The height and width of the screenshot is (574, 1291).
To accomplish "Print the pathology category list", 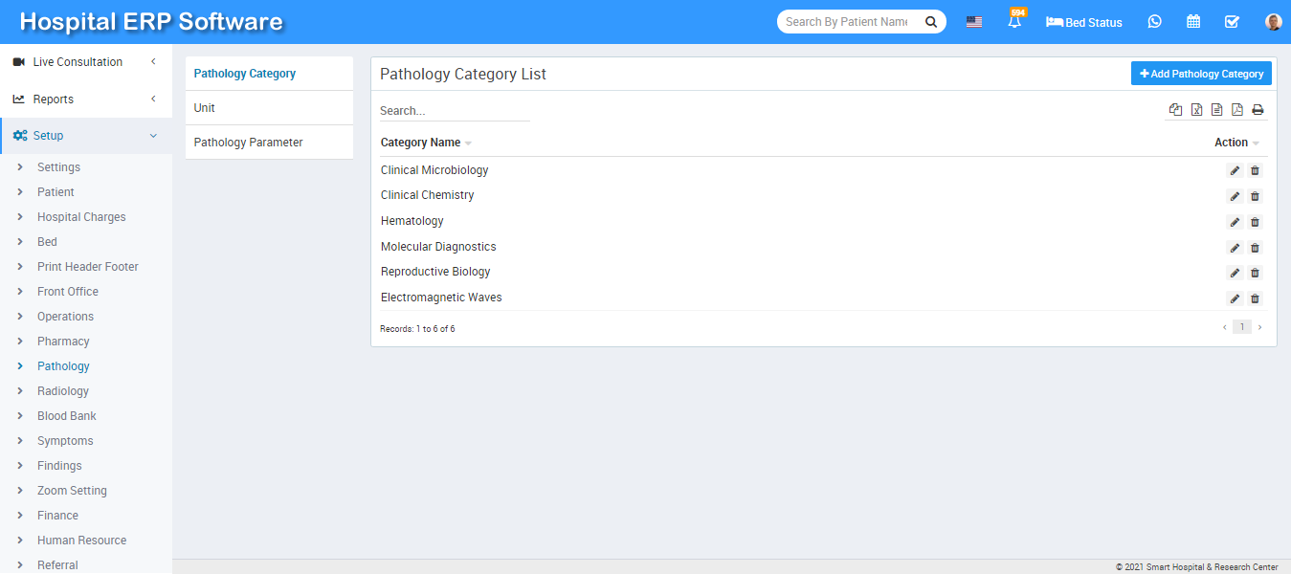I will [1258, 110].
